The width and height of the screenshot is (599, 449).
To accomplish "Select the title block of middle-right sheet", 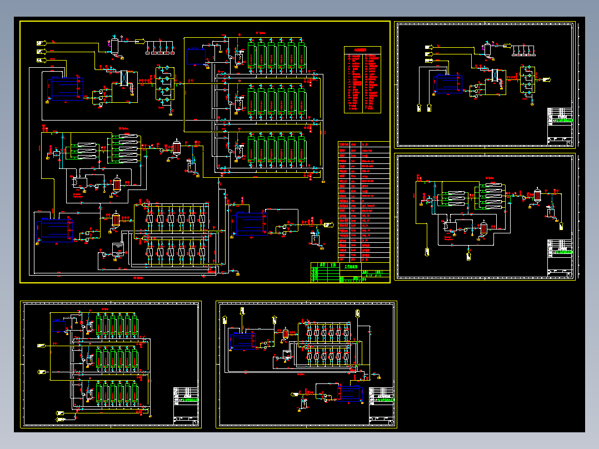I will (561, 258).
